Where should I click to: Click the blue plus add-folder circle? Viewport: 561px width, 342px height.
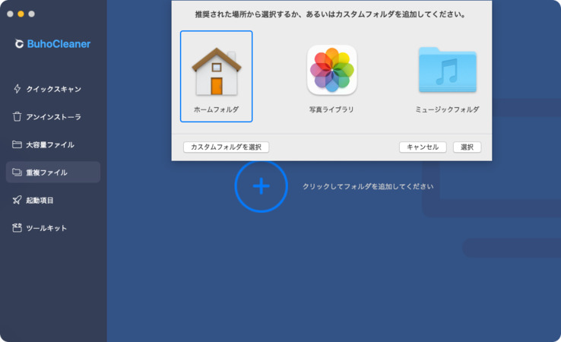(261, 186)
